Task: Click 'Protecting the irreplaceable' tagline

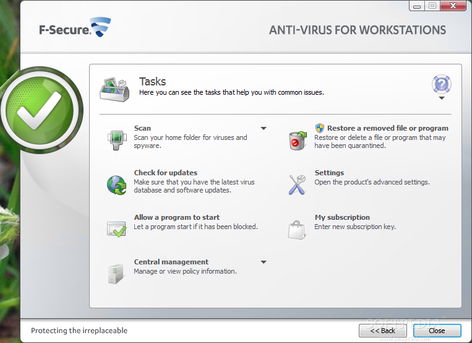Action: point(79,331)
